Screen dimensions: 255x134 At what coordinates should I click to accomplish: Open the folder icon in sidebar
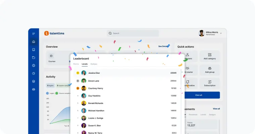click(34, 58)
